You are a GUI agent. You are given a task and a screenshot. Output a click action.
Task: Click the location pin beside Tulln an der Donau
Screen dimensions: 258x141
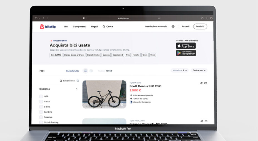click(x=131, y=99)
